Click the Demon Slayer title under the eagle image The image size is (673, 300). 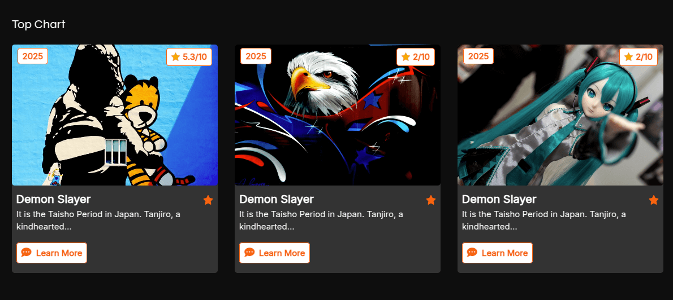point(277,200)
